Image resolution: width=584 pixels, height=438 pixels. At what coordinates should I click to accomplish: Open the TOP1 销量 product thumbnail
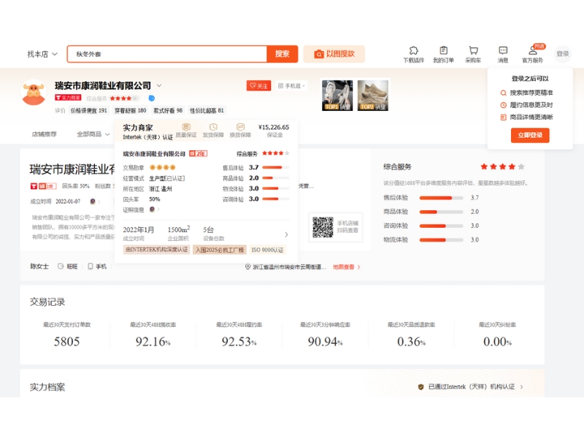pos(337,95)
